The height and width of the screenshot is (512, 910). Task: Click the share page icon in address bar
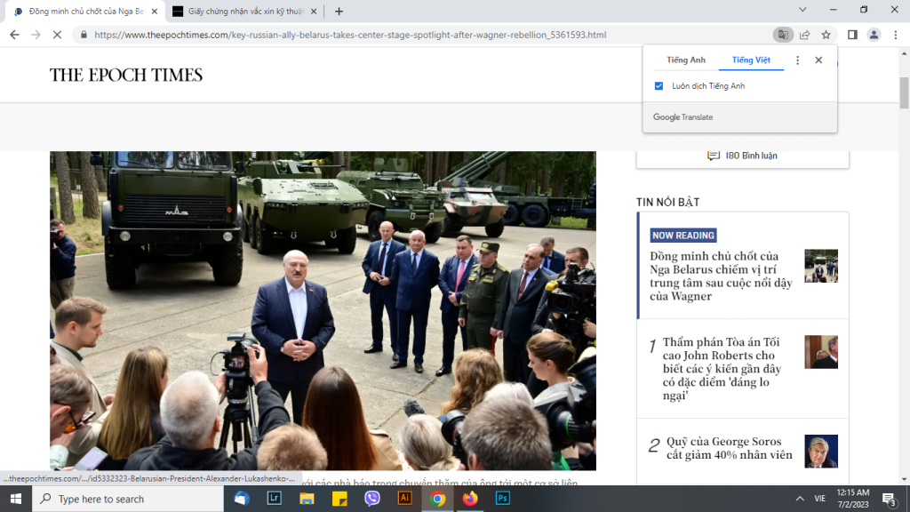[x=804, y=35]
